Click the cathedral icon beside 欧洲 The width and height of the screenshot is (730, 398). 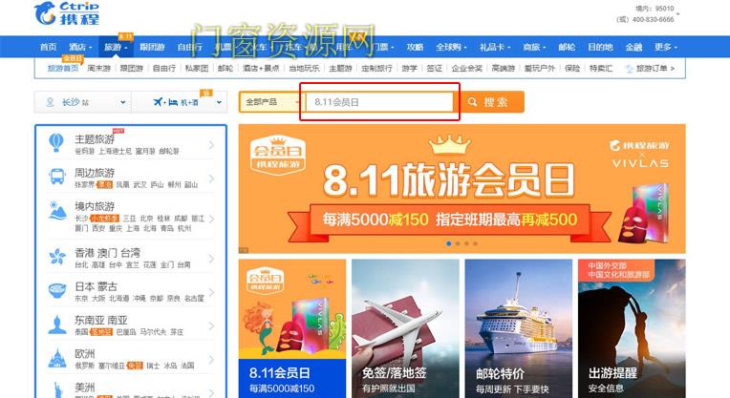coord(57,359)
